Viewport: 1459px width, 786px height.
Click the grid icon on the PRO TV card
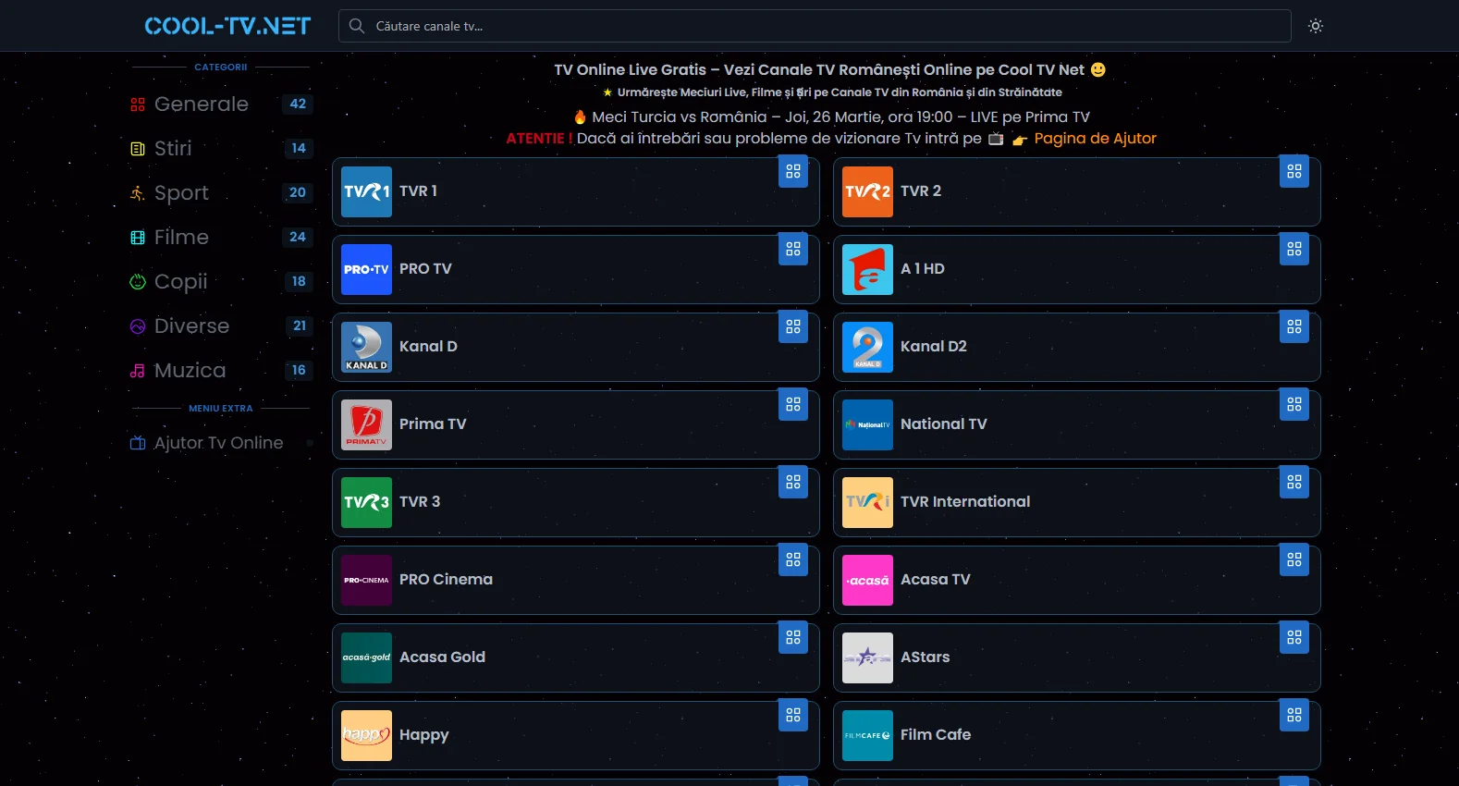793,250
